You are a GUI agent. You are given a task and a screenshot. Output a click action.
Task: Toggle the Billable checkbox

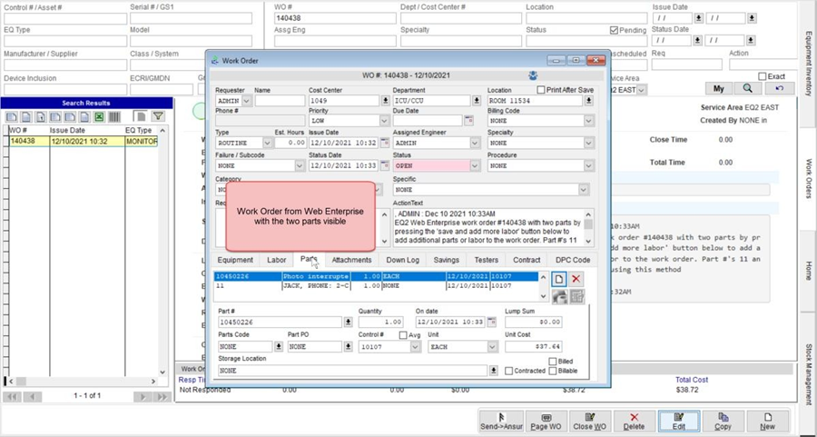(553, 371)
